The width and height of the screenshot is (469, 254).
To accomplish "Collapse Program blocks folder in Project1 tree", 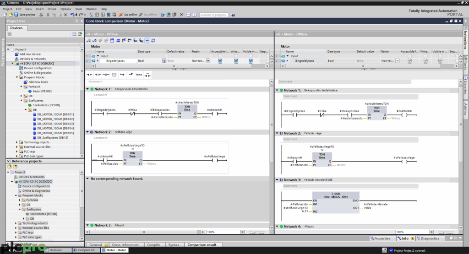I will (17, 77).
